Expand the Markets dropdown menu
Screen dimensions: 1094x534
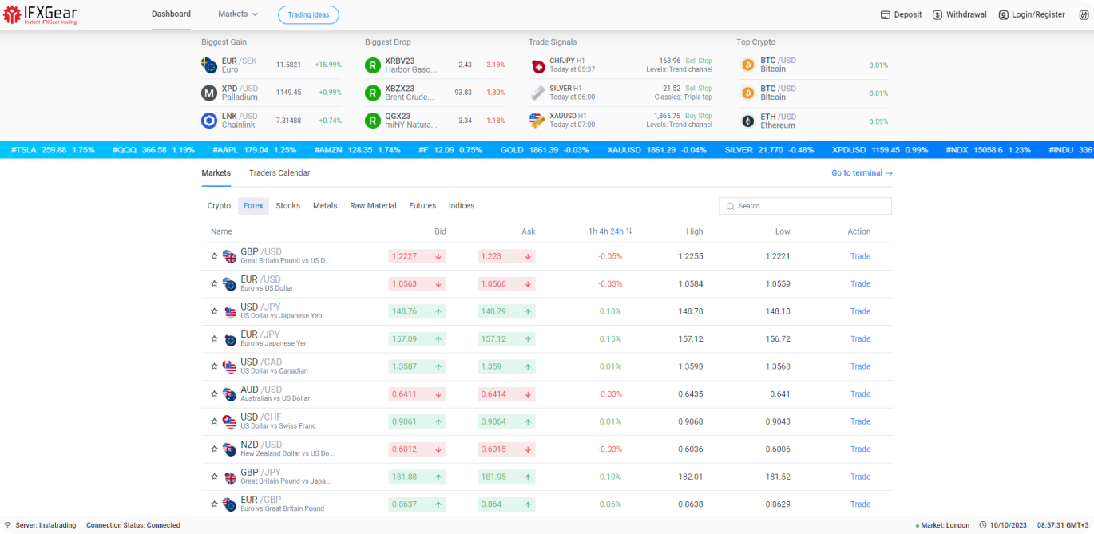[238, 14]
